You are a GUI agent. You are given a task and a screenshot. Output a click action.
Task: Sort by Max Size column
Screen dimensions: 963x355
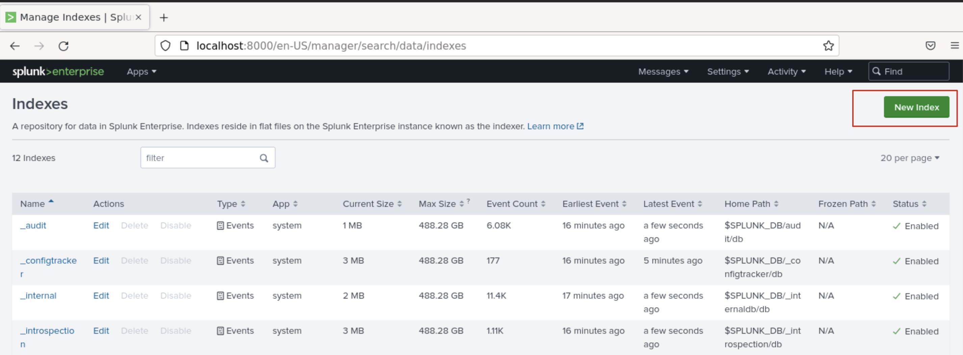(x=441, y=204)
